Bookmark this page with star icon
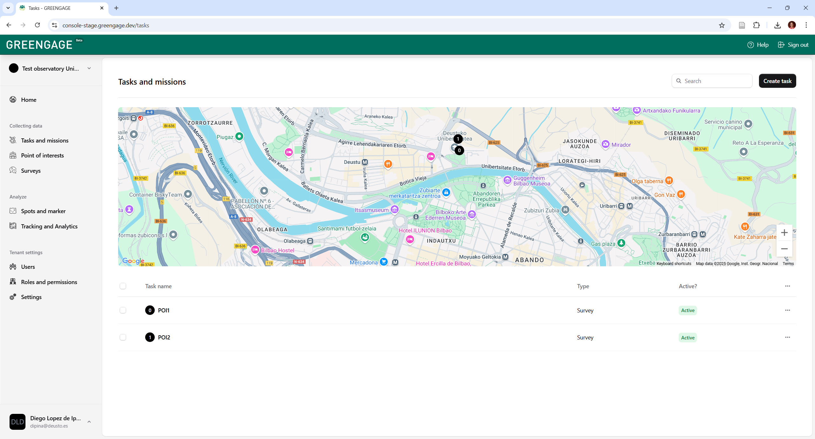This screenshot has width=815, height=439. coord(722,25)
